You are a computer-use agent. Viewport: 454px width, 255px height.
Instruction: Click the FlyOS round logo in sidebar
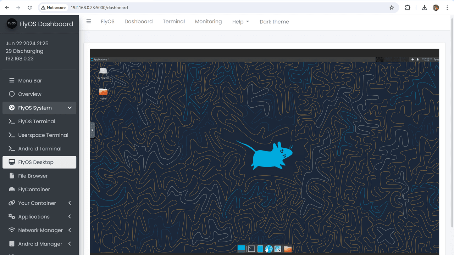(12, 24)
